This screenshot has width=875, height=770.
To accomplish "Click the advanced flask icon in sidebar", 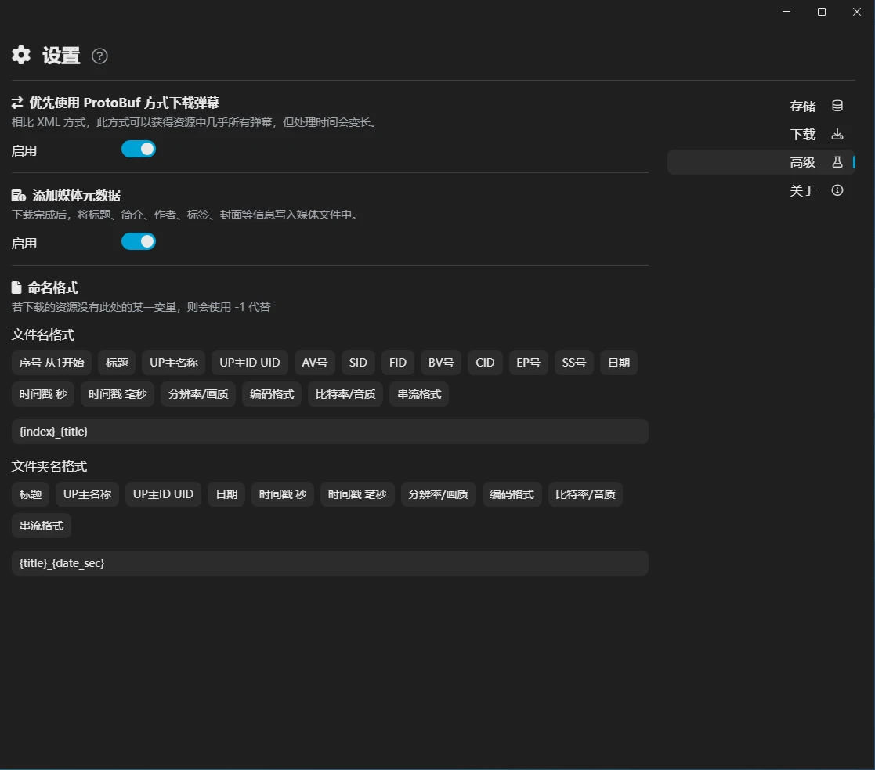I will click(x=837, y=162).
